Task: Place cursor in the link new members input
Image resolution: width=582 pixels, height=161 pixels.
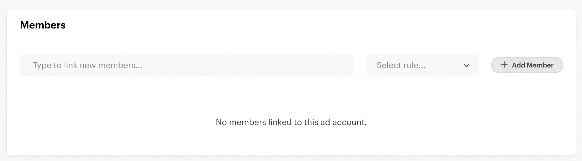Action: [x=186, y=65]
